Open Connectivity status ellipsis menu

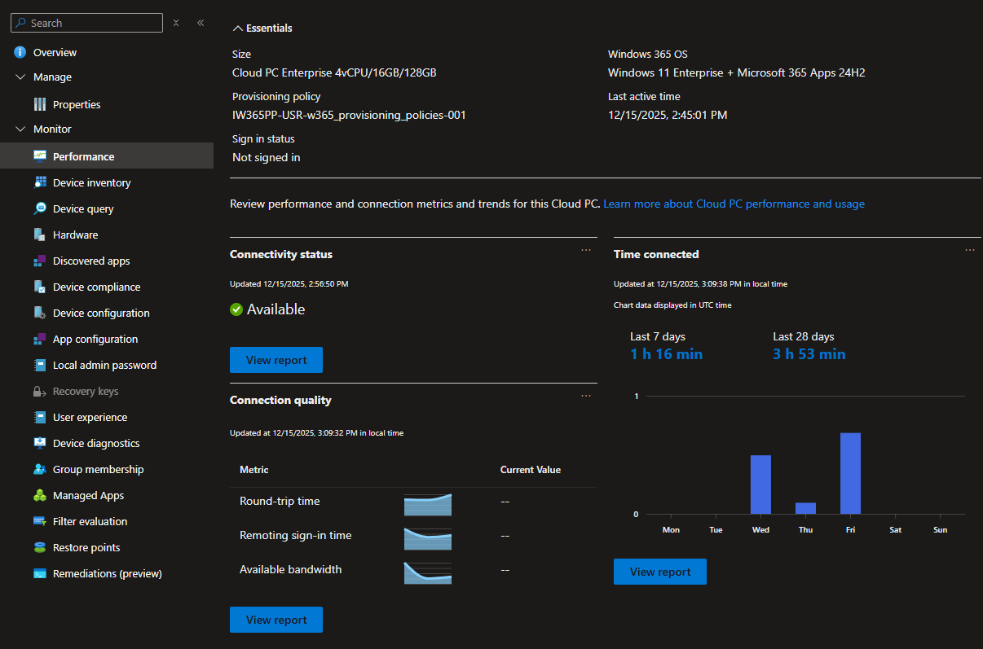coord(586,250)
